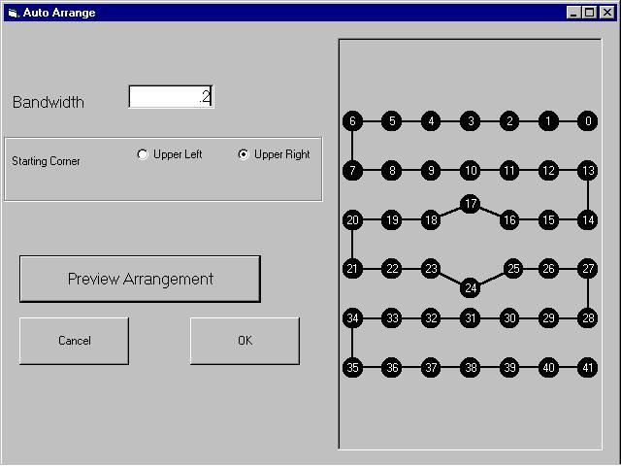Screen dimensions: 621x466
Task: Select node 2 in the arrangement
Action: [509, 120]
